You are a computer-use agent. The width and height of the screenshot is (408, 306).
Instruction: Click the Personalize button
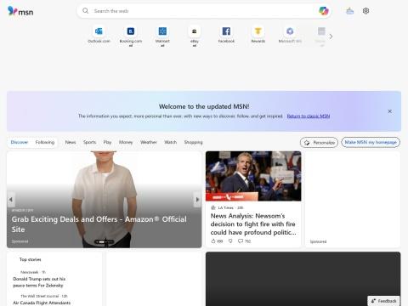tap(319, 143)
